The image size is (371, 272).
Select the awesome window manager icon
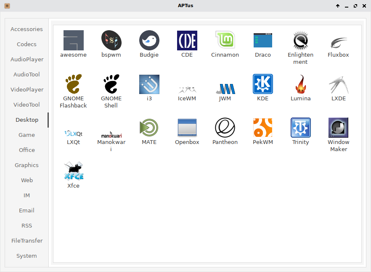click(x=73, y=40)
